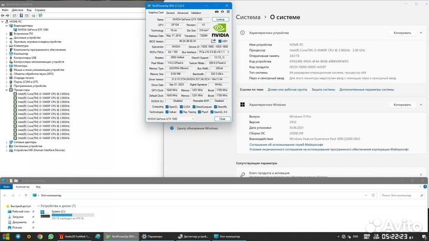Select NVIDIA GeForce GTX 1080 tree item
The image size is (429, 241).
coord(33,30)
